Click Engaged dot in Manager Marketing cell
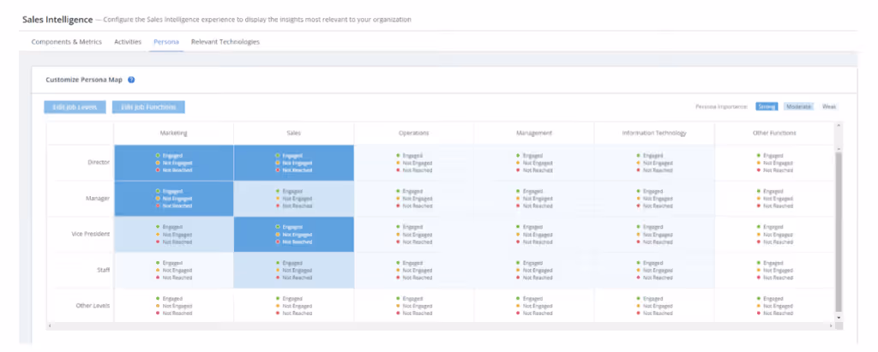 click(x=159, y=191)
